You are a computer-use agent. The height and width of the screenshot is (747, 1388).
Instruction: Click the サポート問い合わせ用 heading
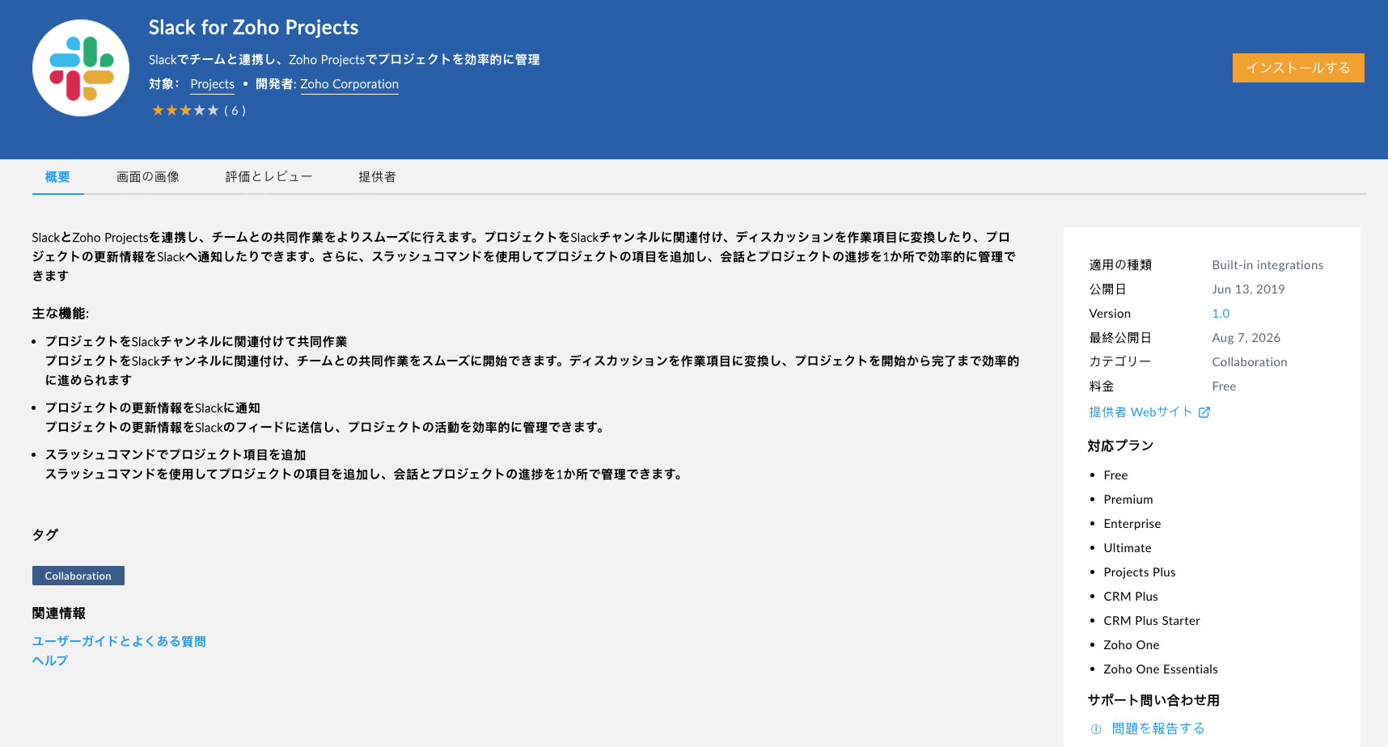click(x=1153, y=700)
